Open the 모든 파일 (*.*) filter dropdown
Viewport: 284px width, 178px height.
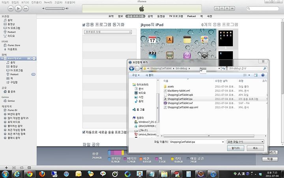(245, 142)
